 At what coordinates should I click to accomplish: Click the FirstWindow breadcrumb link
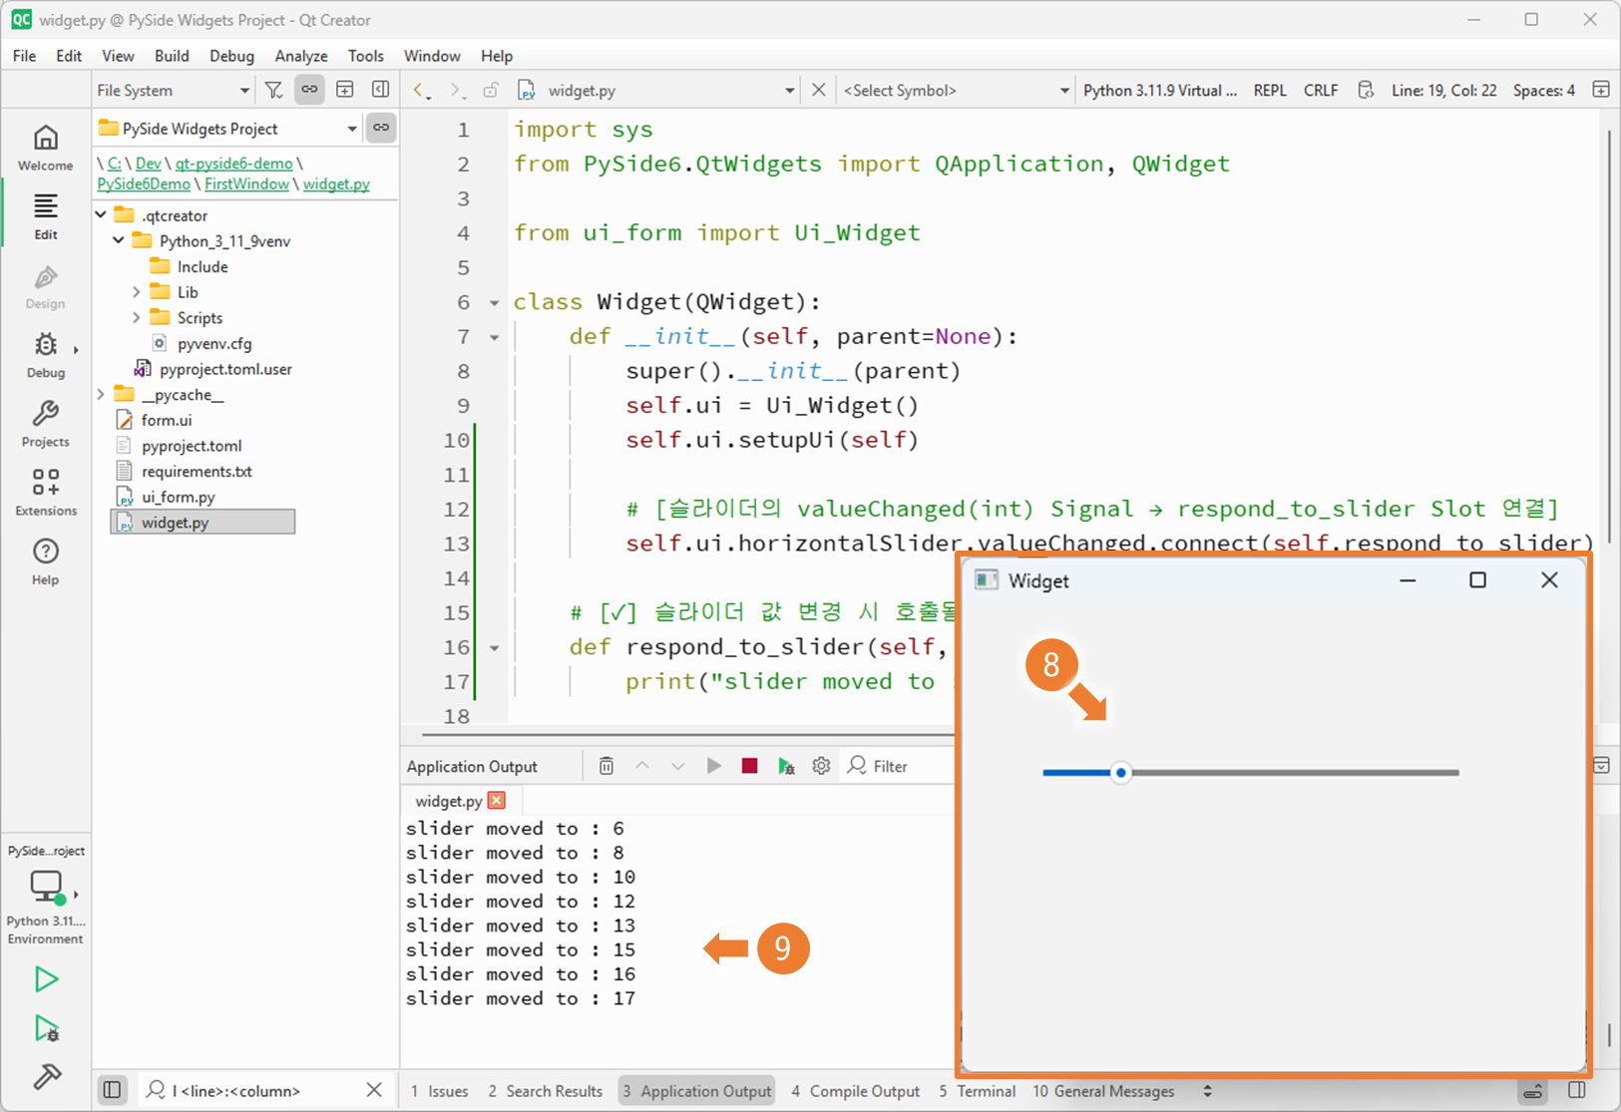246,184
